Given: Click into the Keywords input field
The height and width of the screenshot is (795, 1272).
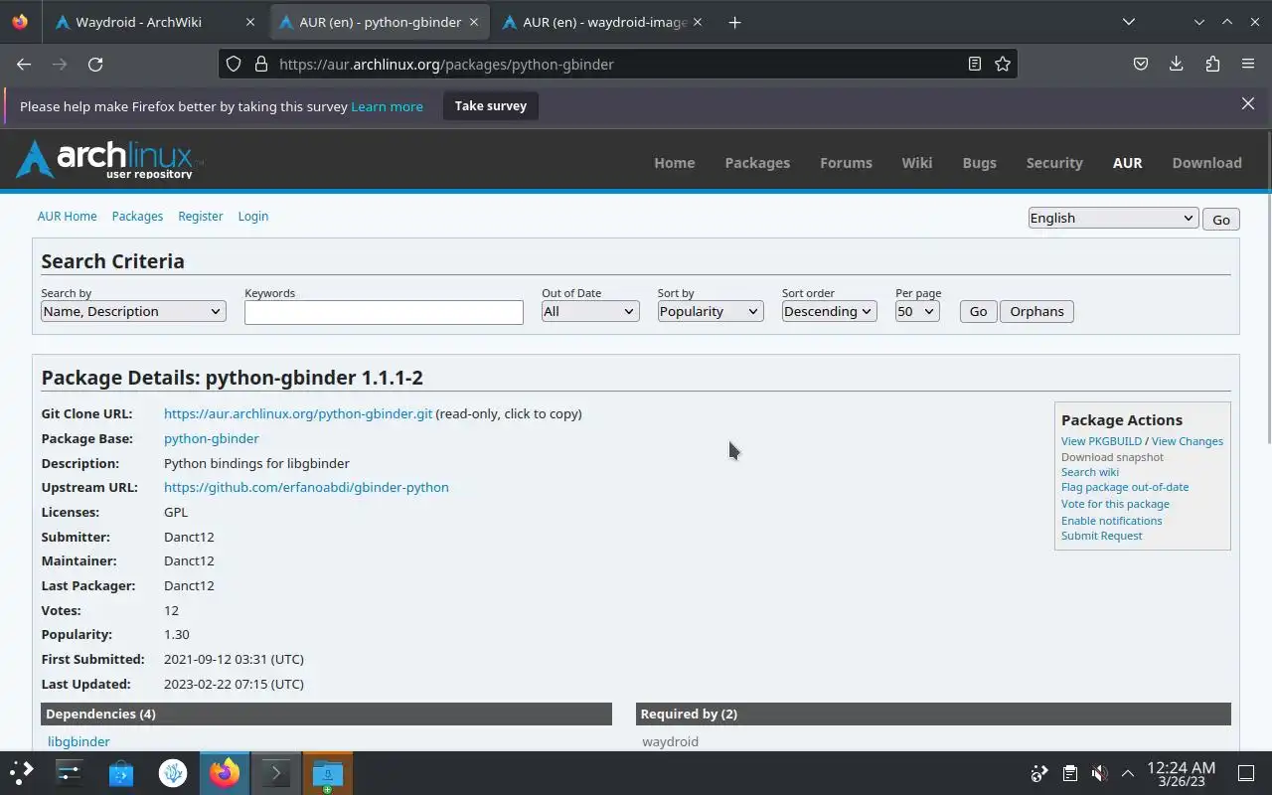Looking at the screenshot, I should [384, 312].
